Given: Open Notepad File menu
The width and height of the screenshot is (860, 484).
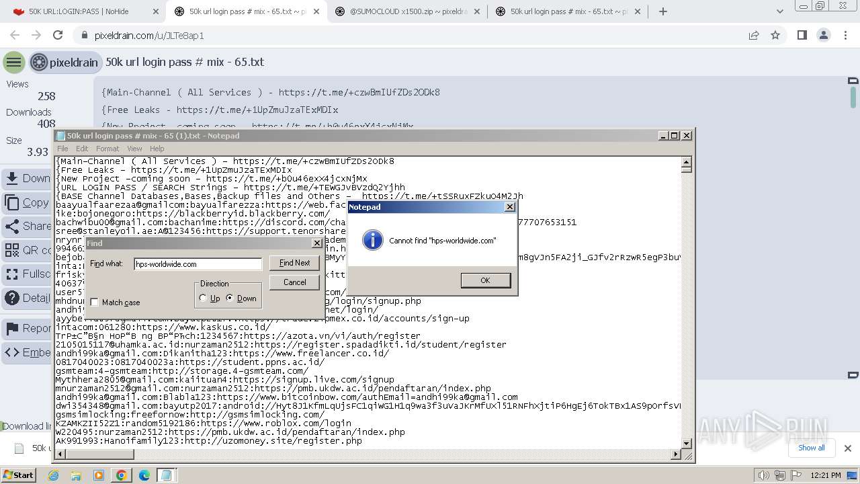Looking at the screenshot, I should click(x=62, y=149).
